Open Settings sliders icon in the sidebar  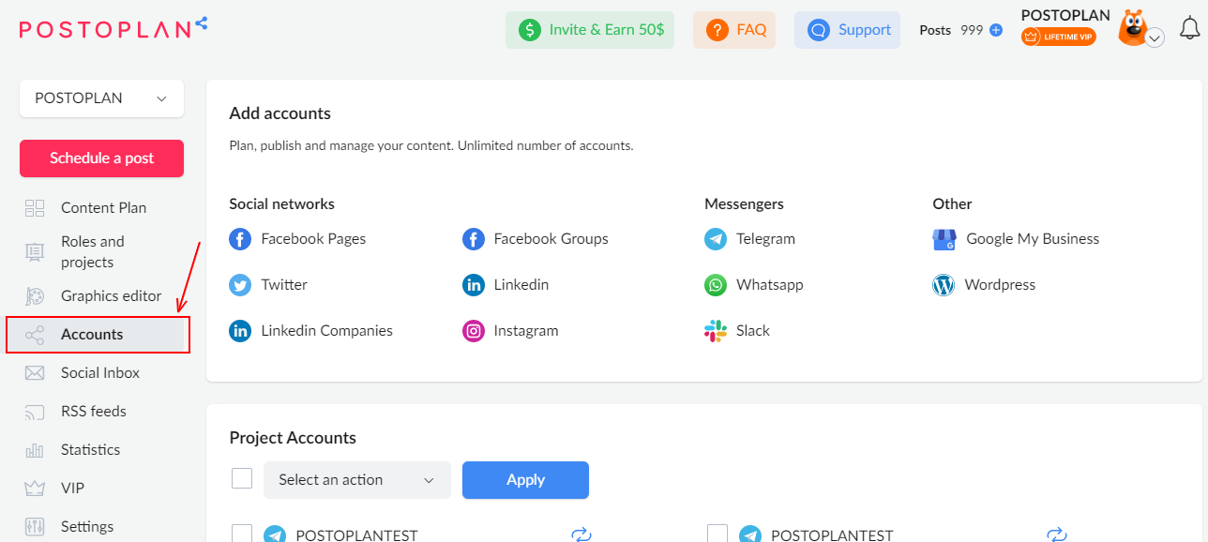[35, 527]
